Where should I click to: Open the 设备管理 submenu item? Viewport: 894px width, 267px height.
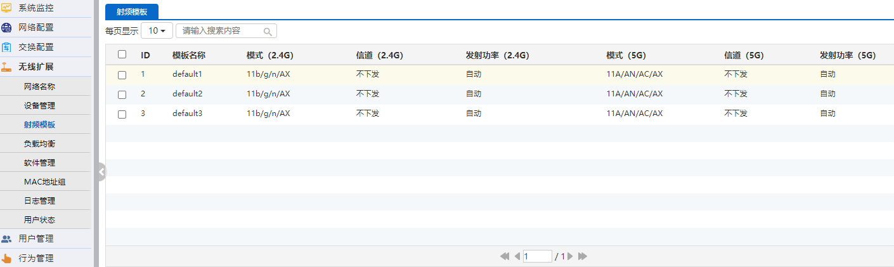[39, 105]
